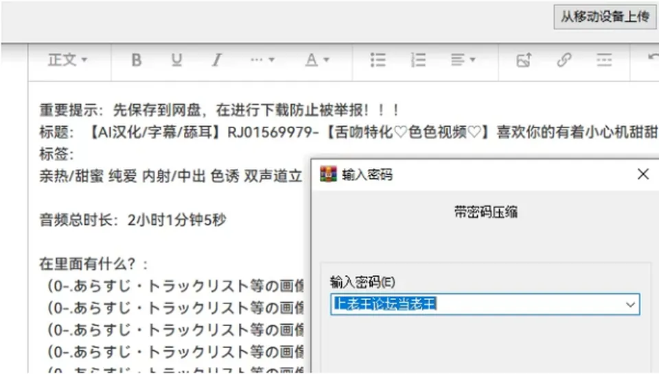
Task: Insert a hyperlink with the link icon
Action: tap(564, 60)
